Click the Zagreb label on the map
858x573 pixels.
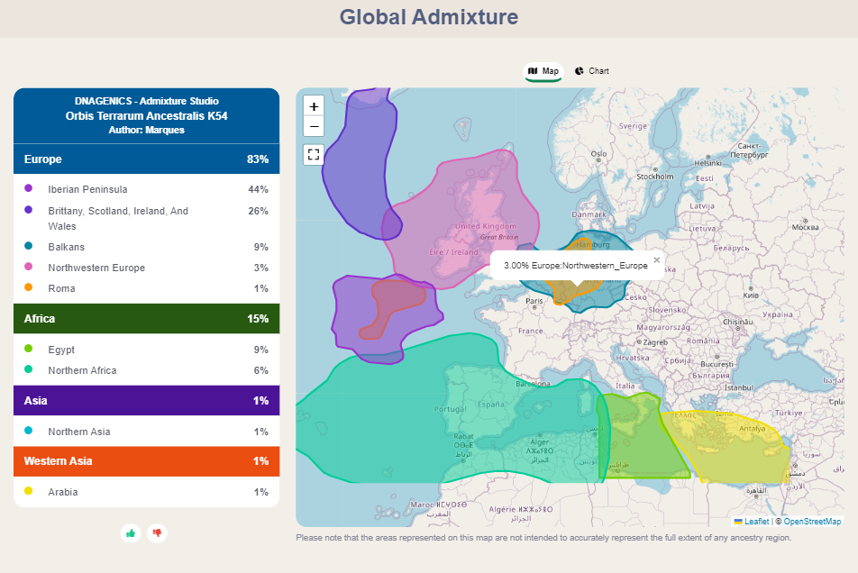pyautogui.click(x=655, y=342)
